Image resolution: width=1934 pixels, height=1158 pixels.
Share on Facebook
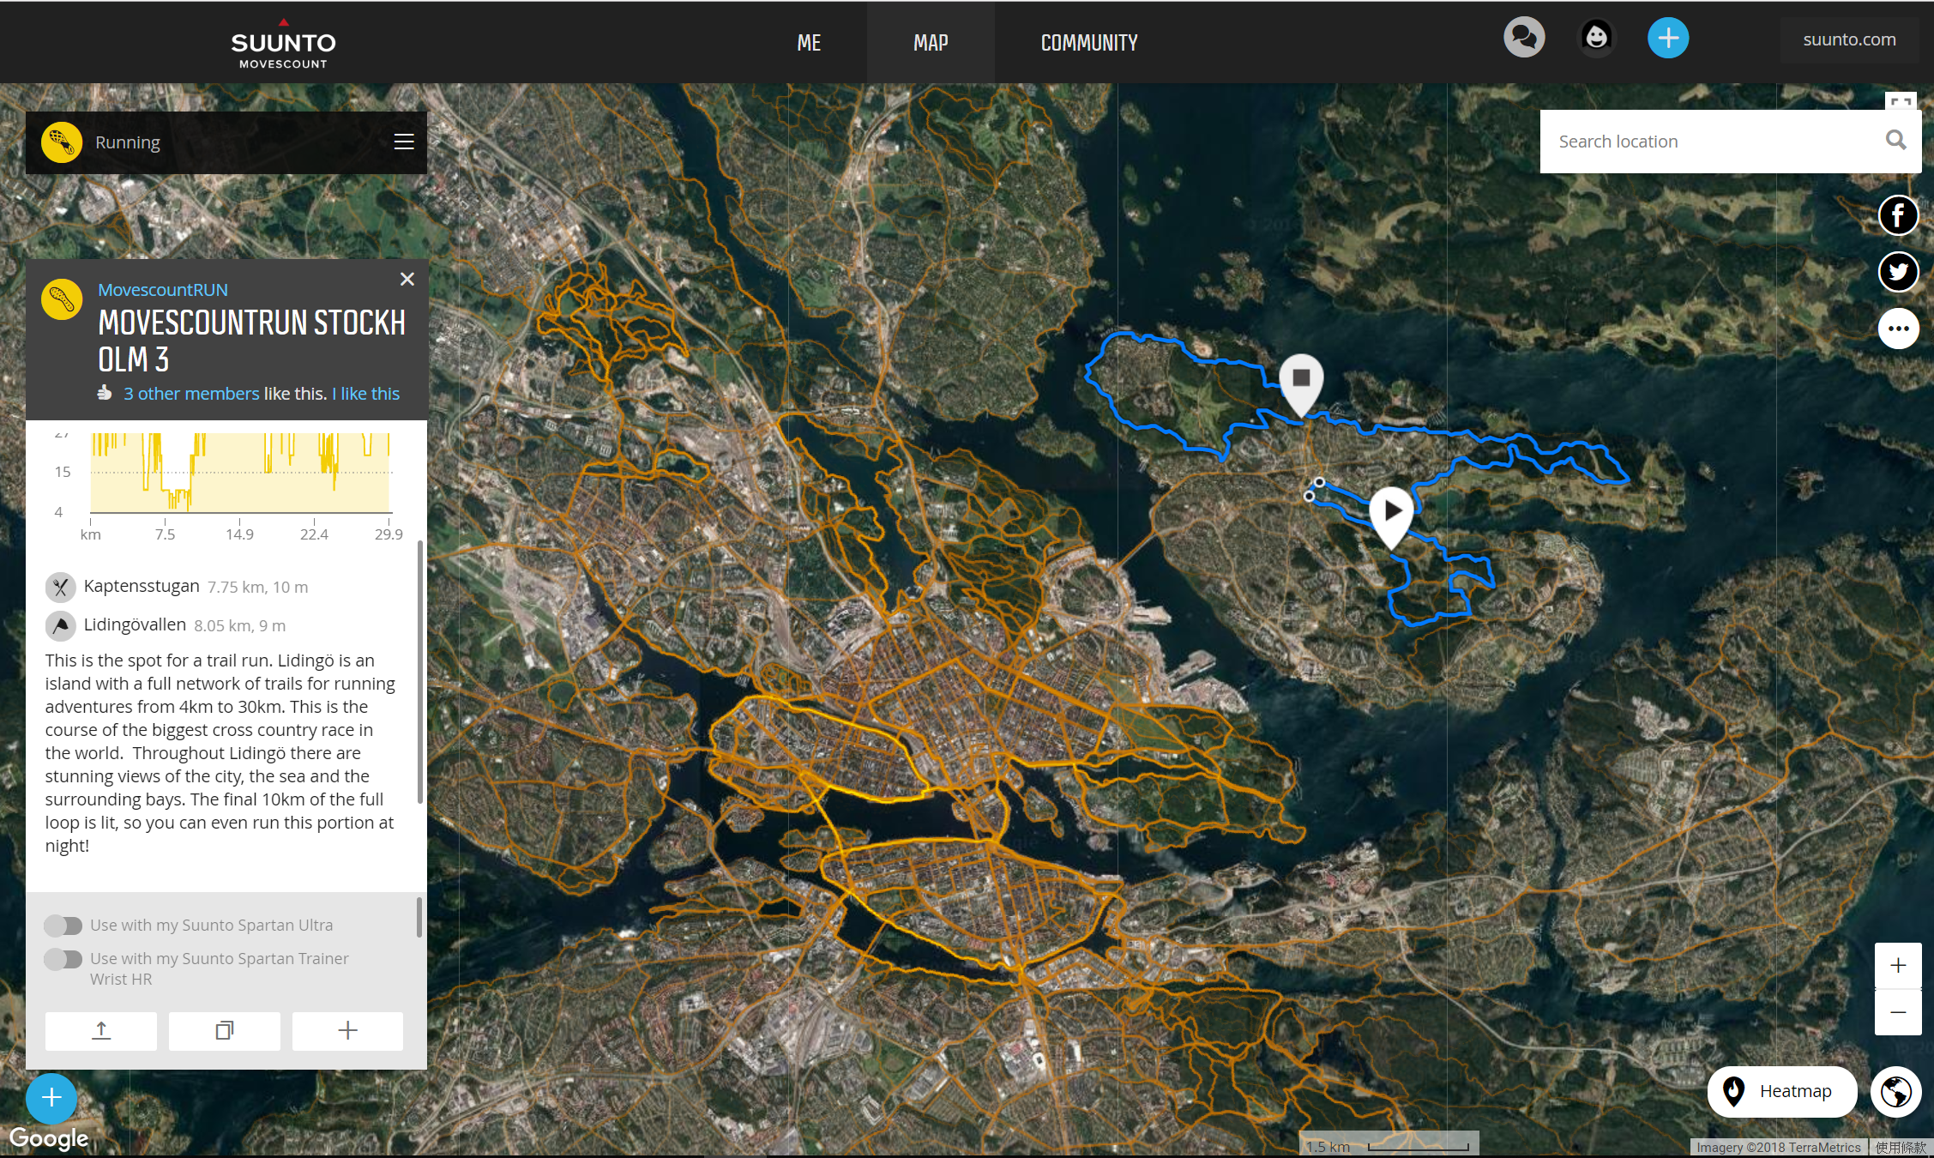pos(1898,215)
